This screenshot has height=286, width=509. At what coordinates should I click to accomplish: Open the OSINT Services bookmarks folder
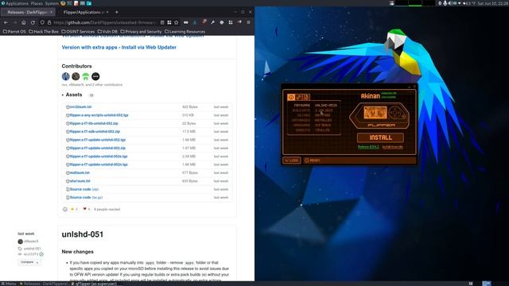tap(78, 32)
